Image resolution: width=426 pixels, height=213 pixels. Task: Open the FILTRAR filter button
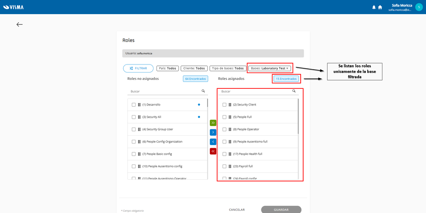[138, 68]
